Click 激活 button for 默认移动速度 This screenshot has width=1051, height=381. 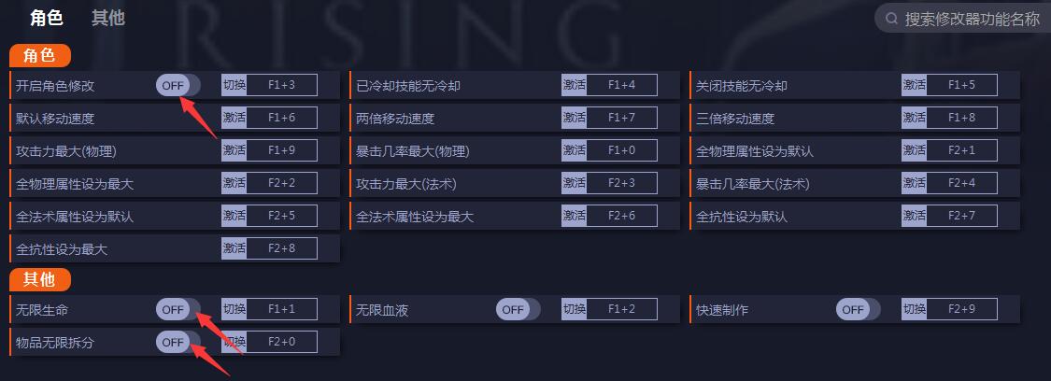[234, 119]
